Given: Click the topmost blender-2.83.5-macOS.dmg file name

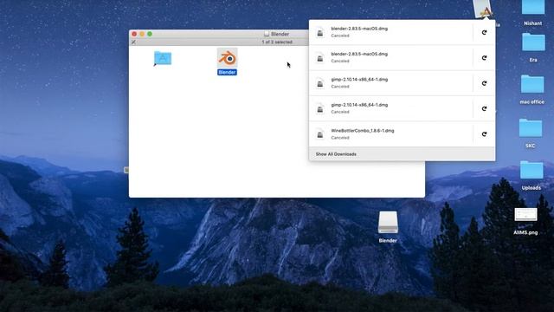Looking at the screenshot, I should (359, 29).
